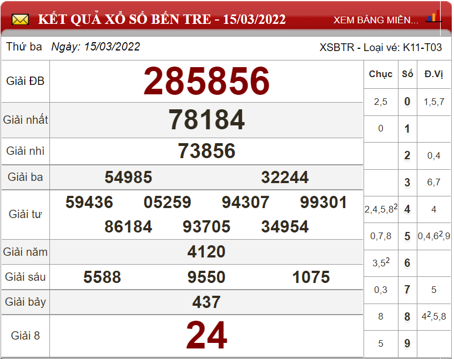Select fifth prize number 4120
The image size is (454, 359).
(x=206, y=252)
